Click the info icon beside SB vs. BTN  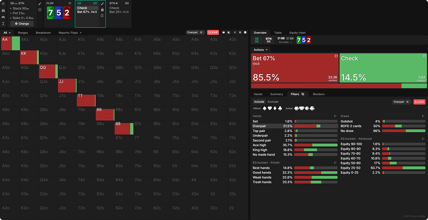click(x=40, y=10)
